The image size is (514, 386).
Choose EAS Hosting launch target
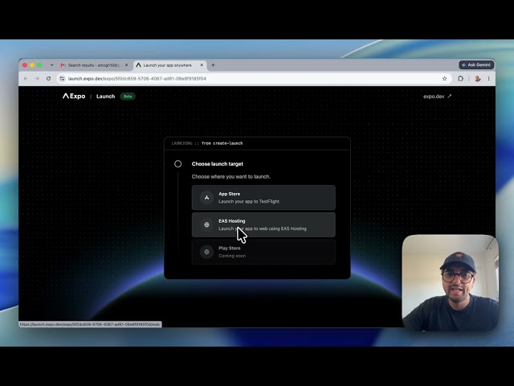click(263, 225)
